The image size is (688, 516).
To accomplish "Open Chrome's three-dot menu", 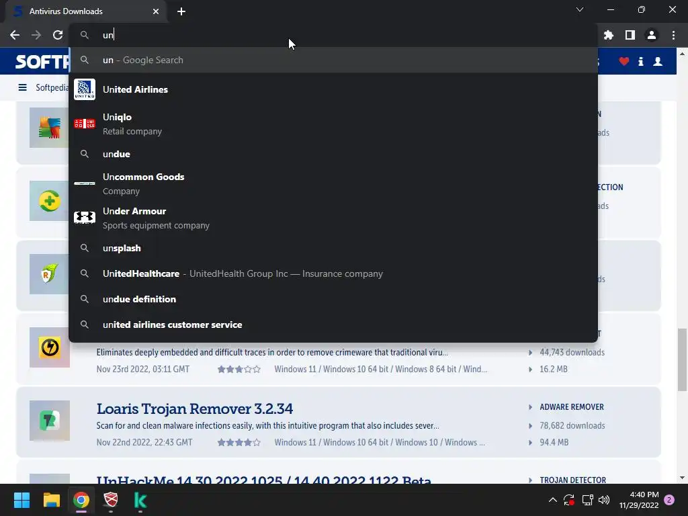I will pos(673,35).
